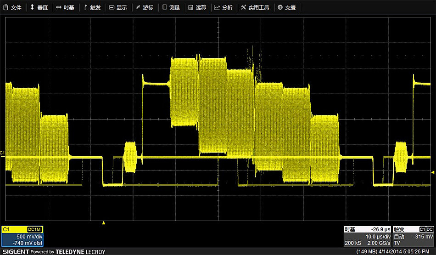Open the 运算 math icon menu
Image resolution: width=436 pixels, height=255 pixels.
pos(190,7)
